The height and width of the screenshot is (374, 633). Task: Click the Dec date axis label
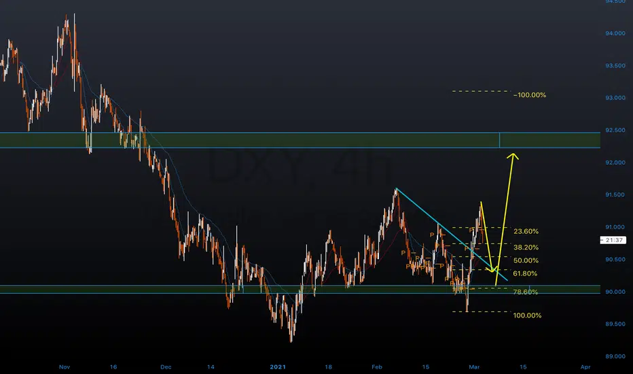pos(166,367)
